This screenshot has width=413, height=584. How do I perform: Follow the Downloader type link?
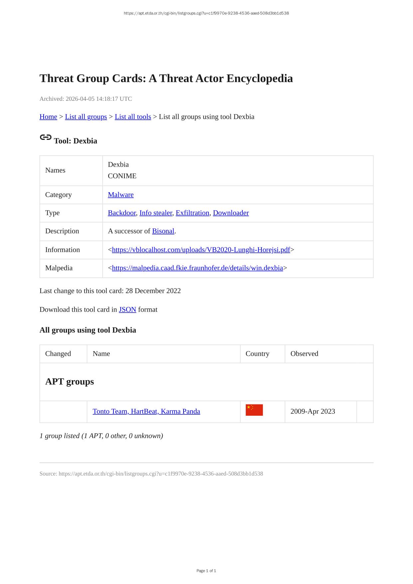231,213
